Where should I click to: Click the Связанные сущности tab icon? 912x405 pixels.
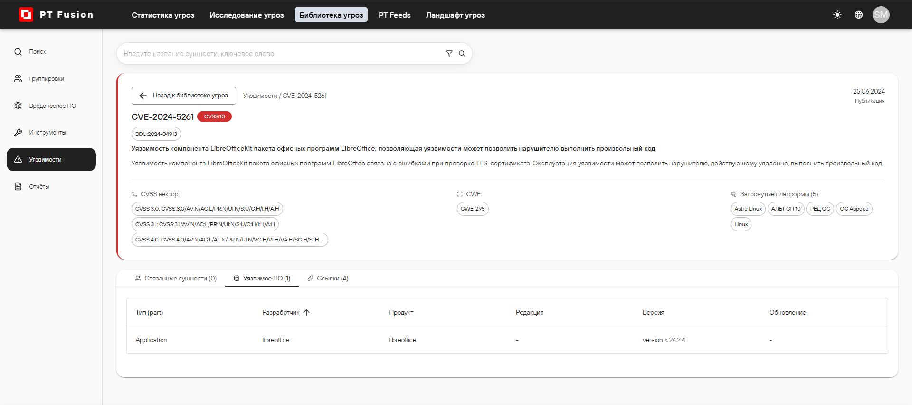pos(138,279)
